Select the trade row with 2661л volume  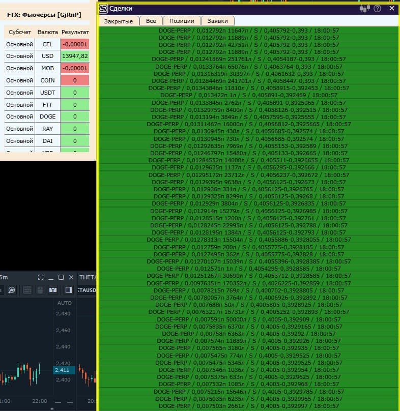tap(249, 406)
